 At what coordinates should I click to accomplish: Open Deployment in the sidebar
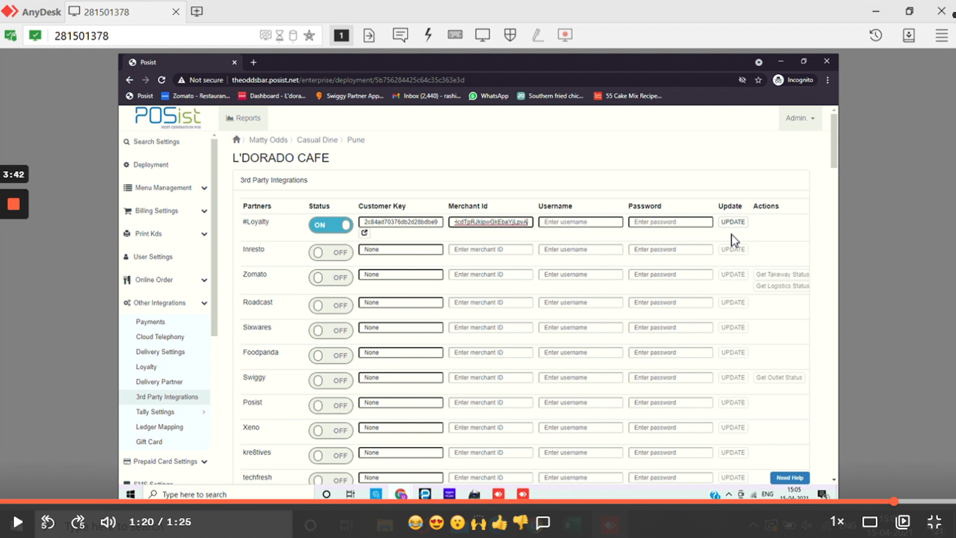tap(151, 164)
